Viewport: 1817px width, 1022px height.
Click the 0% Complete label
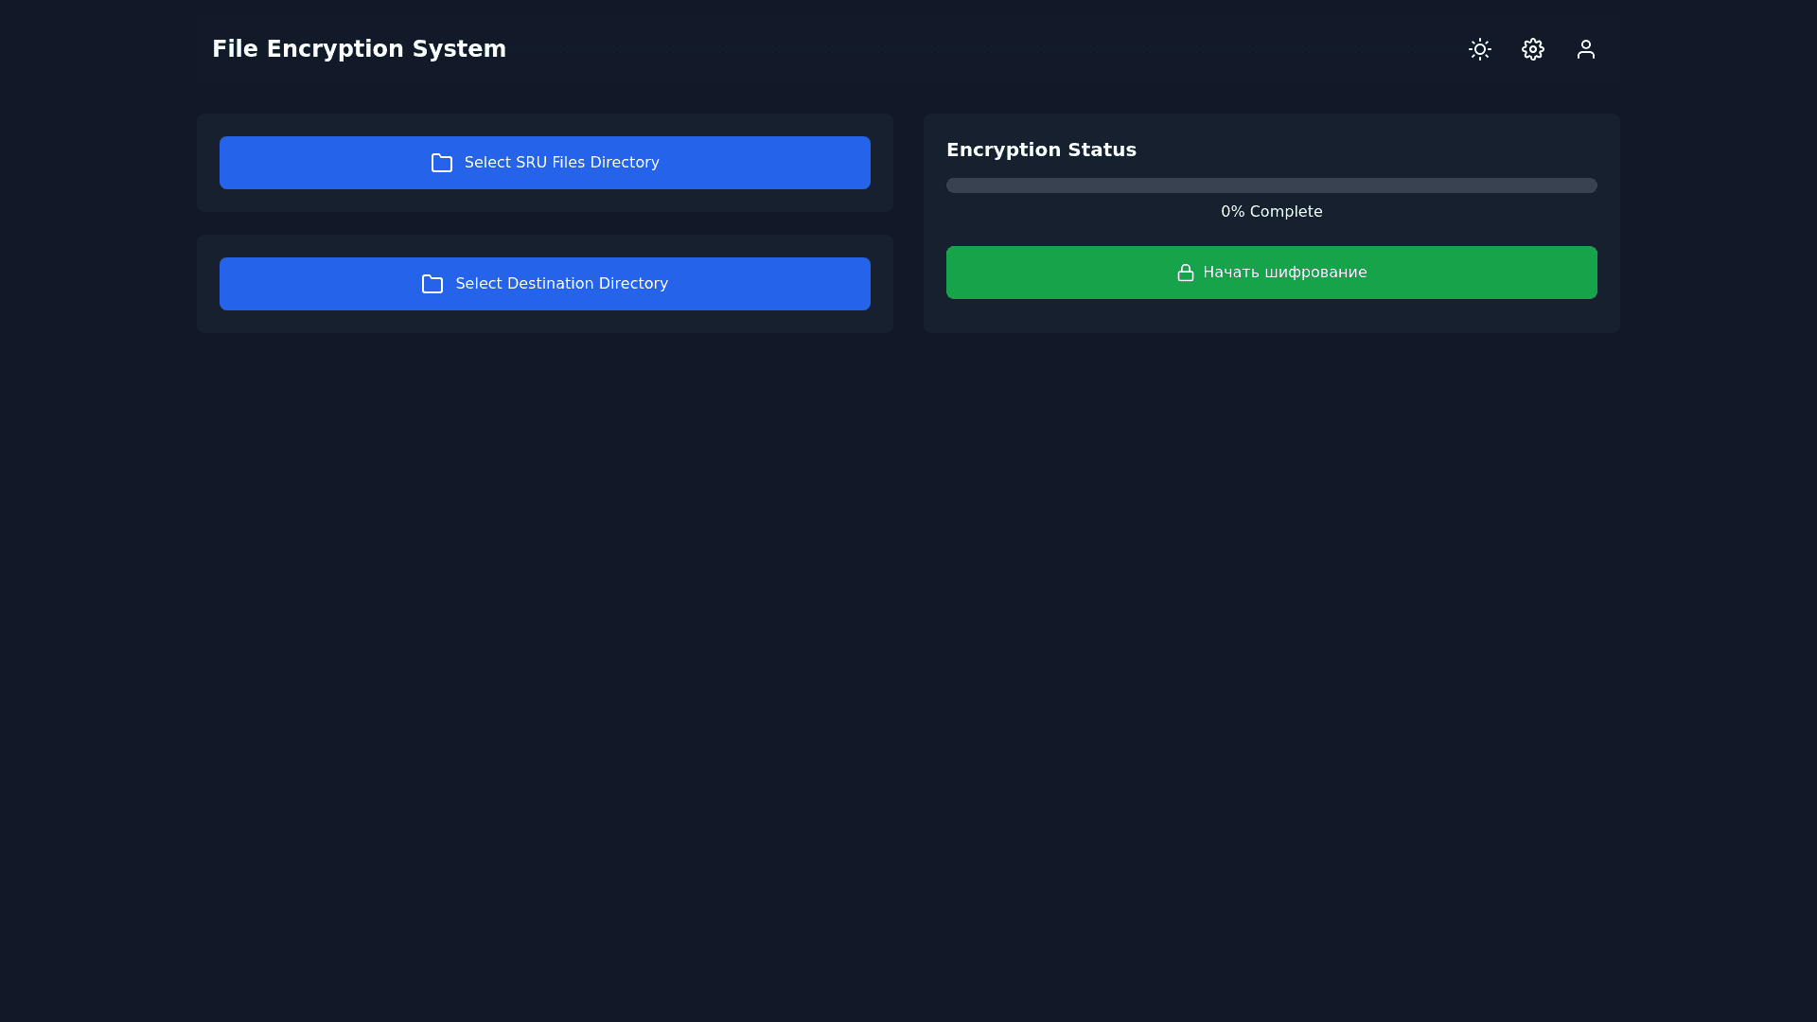(x=1271, y=211)
